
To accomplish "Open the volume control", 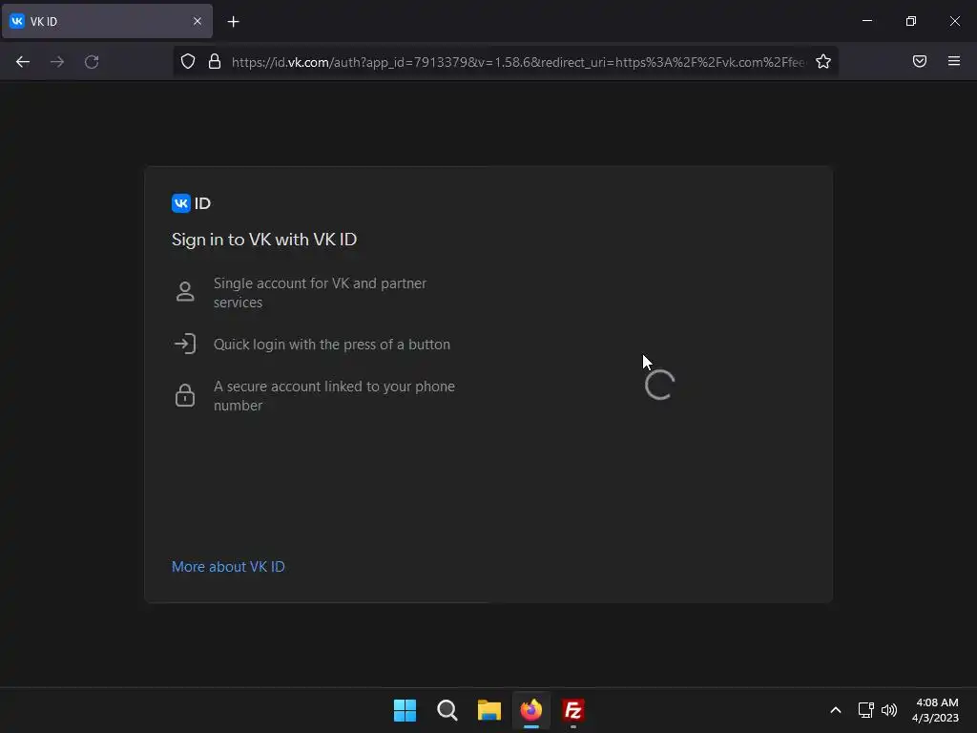I will click(889, 710).
